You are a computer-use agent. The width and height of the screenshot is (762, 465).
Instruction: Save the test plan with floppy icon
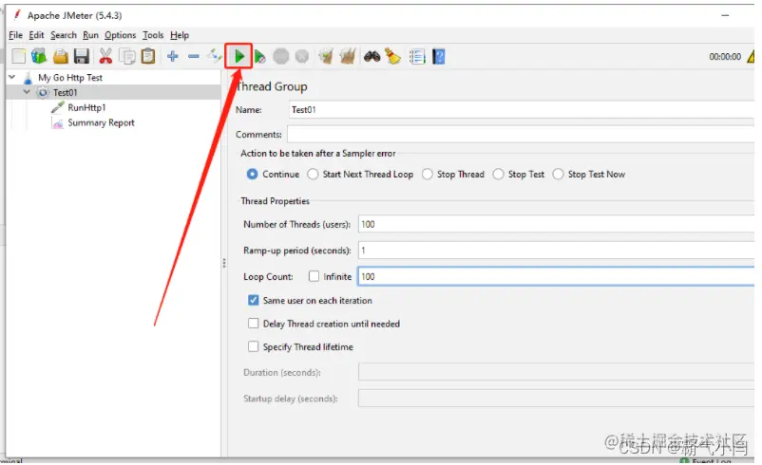coord(82,57)
